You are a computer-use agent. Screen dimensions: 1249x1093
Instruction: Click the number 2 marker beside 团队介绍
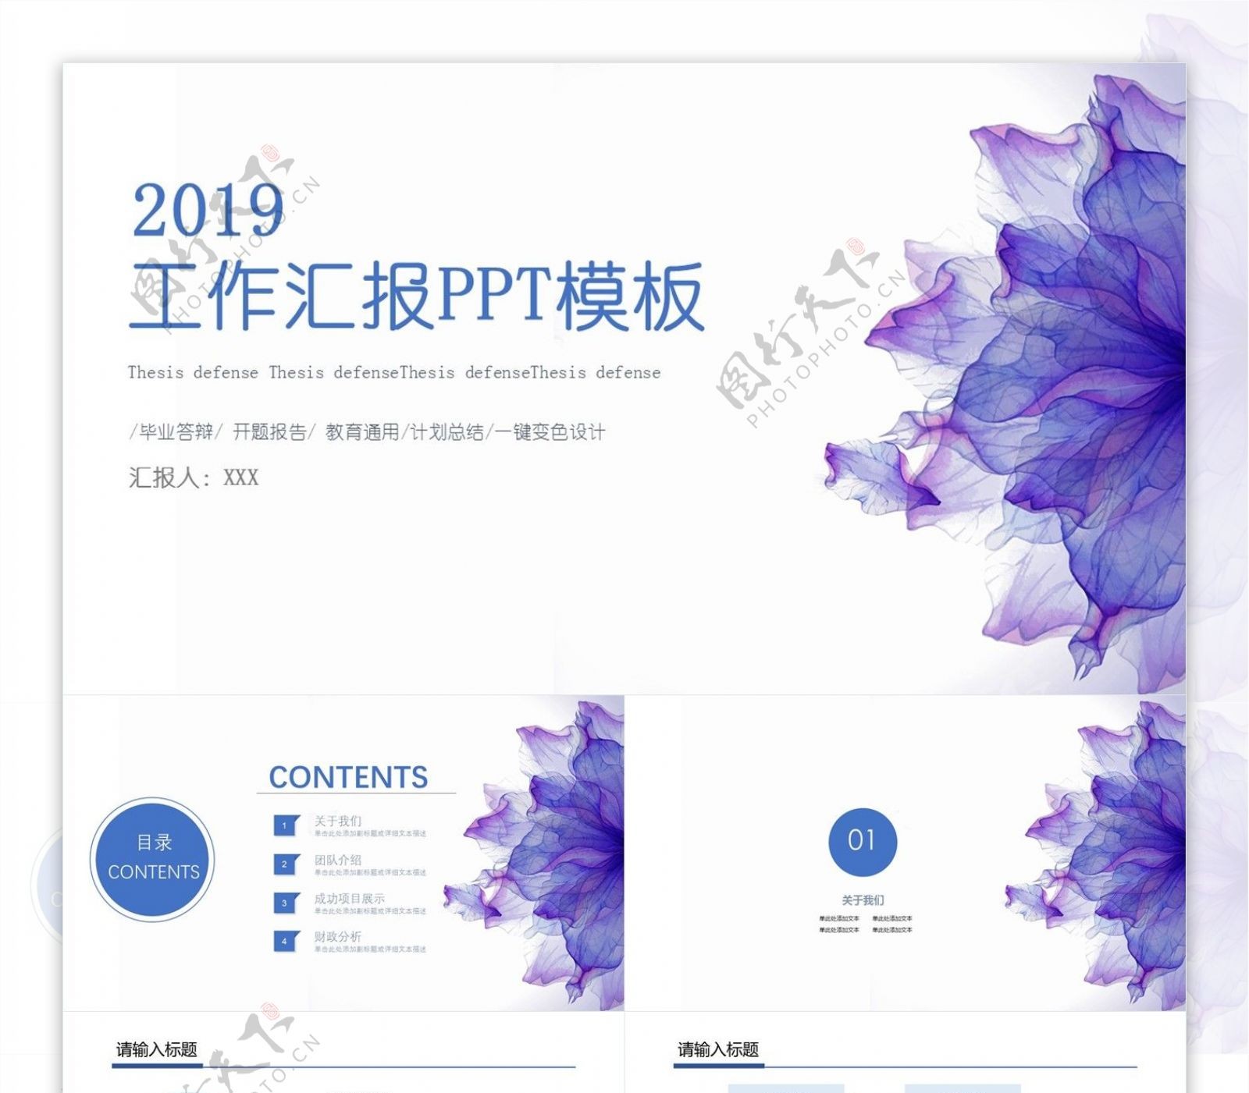coord(286,864)
